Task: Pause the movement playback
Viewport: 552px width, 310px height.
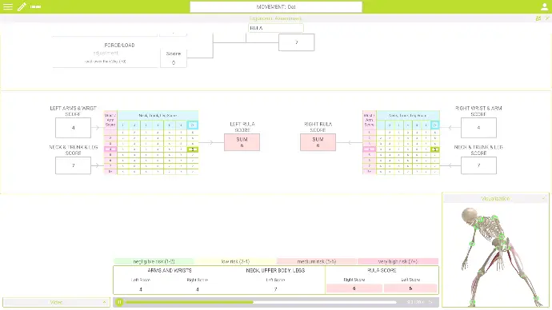Action: pyautogui.click(x=119, y=302)
